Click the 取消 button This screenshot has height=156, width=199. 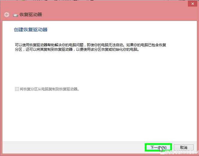tap(184, 147)
